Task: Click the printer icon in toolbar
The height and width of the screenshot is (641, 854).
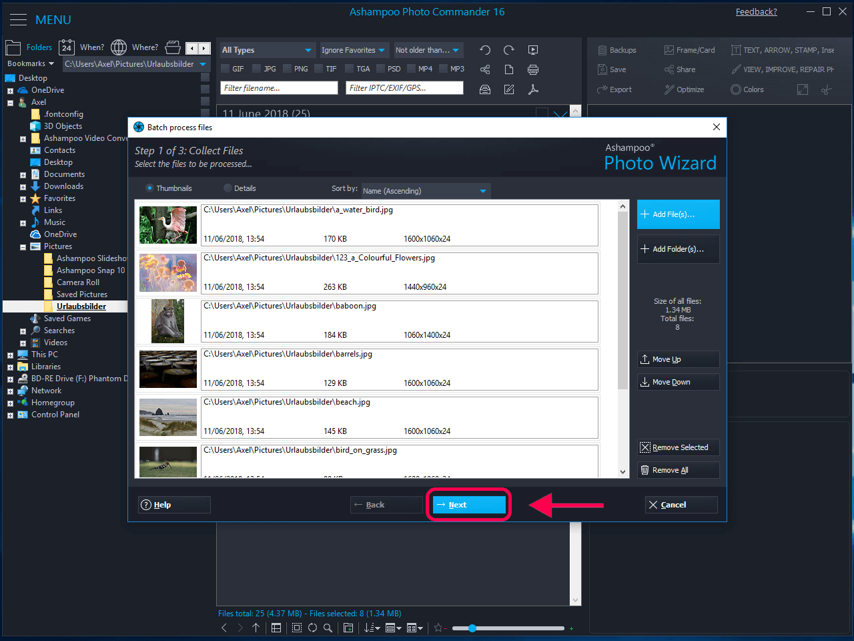Action: [x=533, y=69]
